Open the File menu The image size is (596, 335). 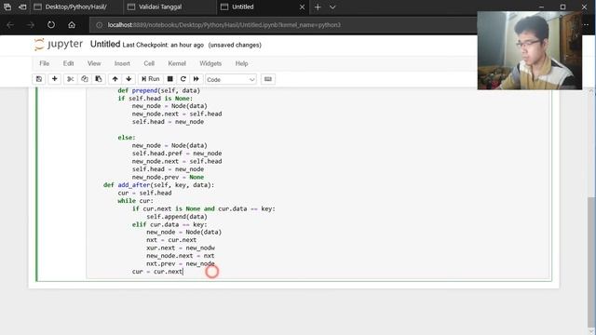(45, 63)
